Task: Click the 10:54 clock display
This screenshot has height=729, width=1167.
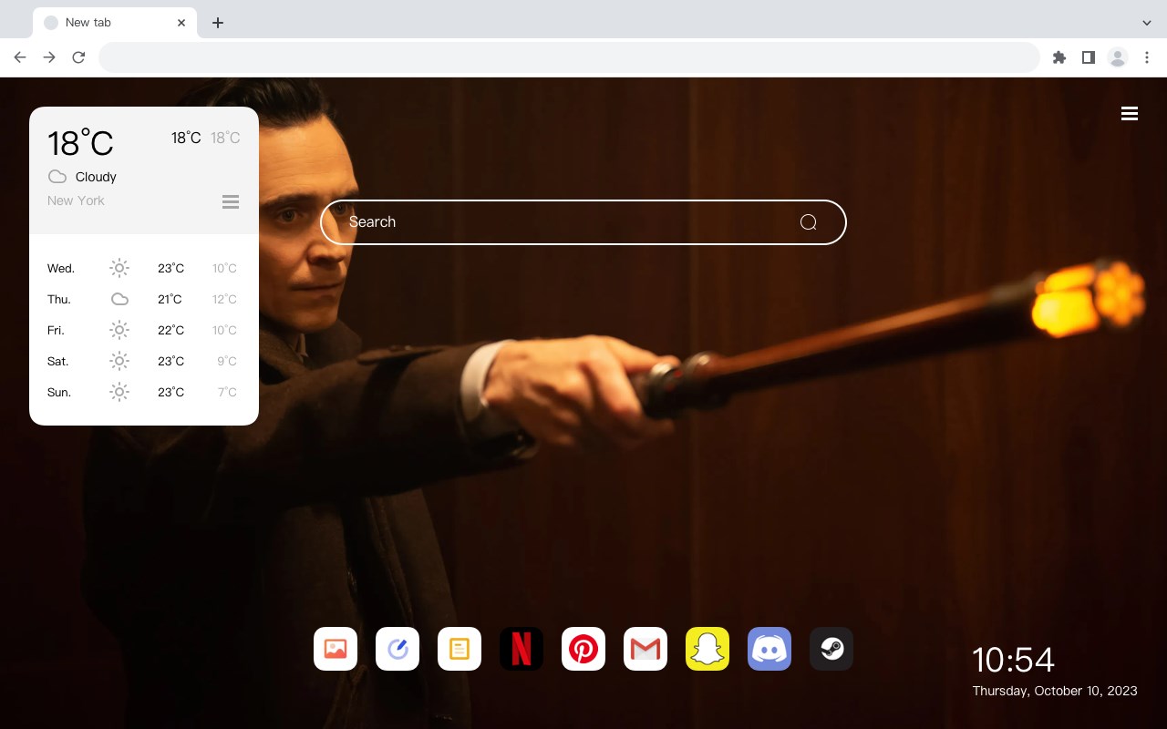Action: coord(1013,660)
